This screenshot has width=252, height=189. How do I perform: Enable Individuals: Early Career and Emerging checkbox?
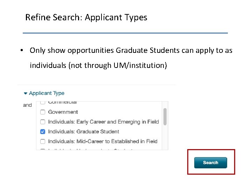coord(43,122)
